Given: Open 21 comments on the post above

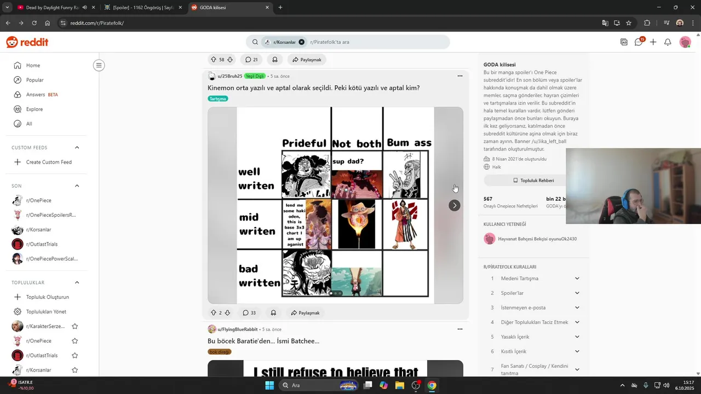Looking at the screenshot, I should point(251,60).
